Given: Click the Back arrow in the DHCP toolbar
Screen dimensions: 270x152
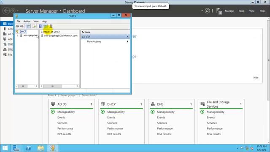Looking at the screenshot, I should click(x=17, y=26).
